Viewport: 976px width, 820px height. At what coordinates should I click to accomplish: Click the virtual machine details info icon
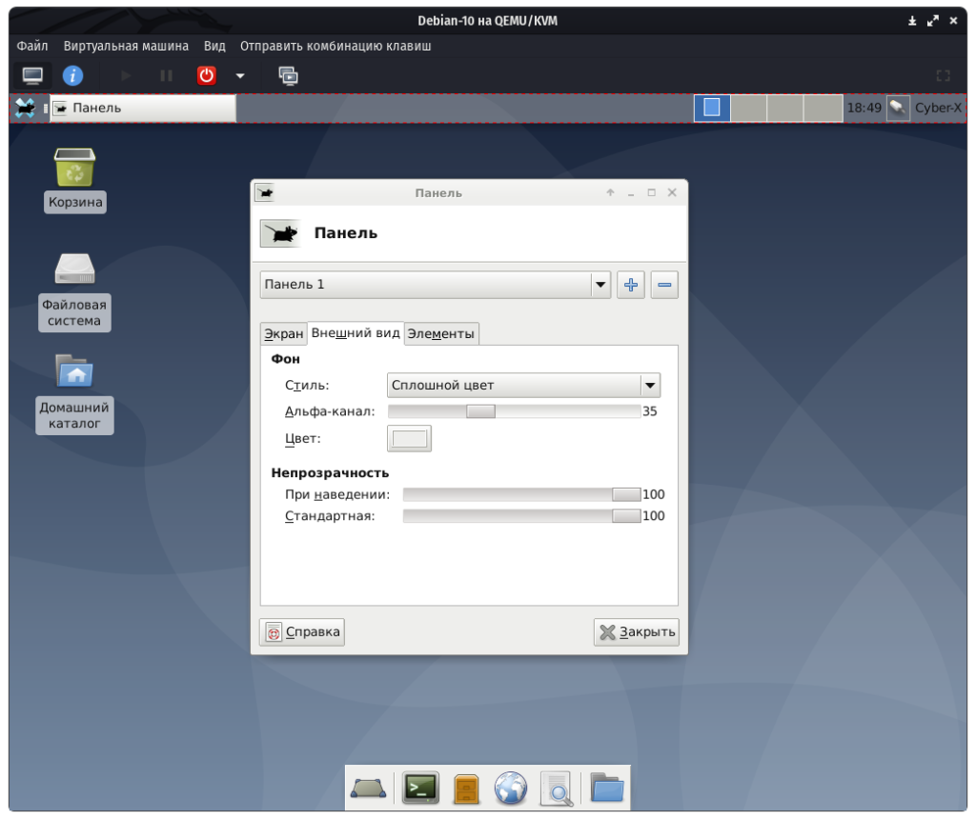tap(72, 75)
